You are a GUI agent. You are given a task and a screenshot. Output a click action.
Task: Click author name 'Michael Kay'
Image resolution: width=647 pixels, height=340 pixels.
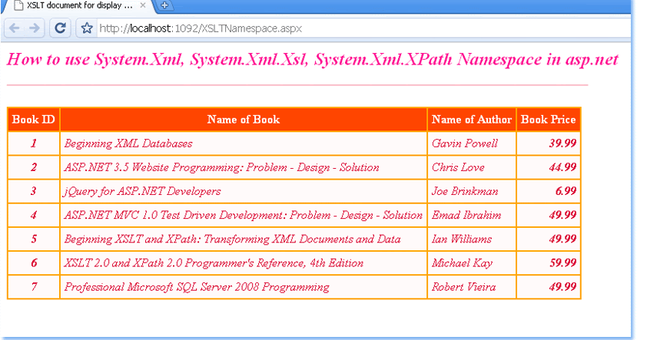462,263
